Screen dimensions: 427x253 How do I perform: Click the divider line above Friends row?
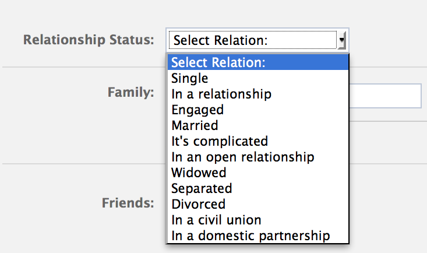click(x=82, y=164)
